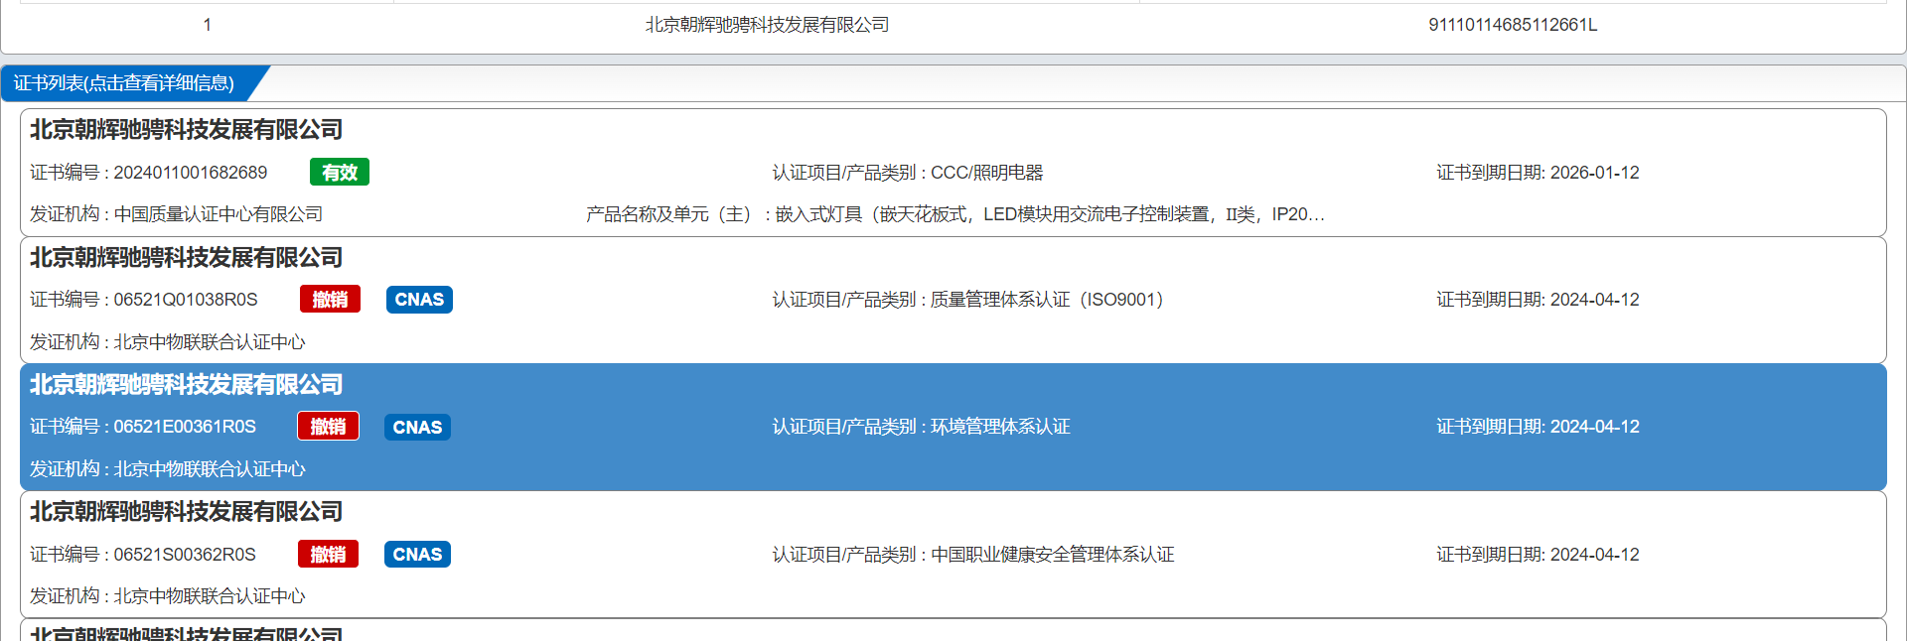1907x641 pixels.
Task: Click 认证项目/产品类别 : 中国职业健康安全管理体系认证
Action: point(973,554)
